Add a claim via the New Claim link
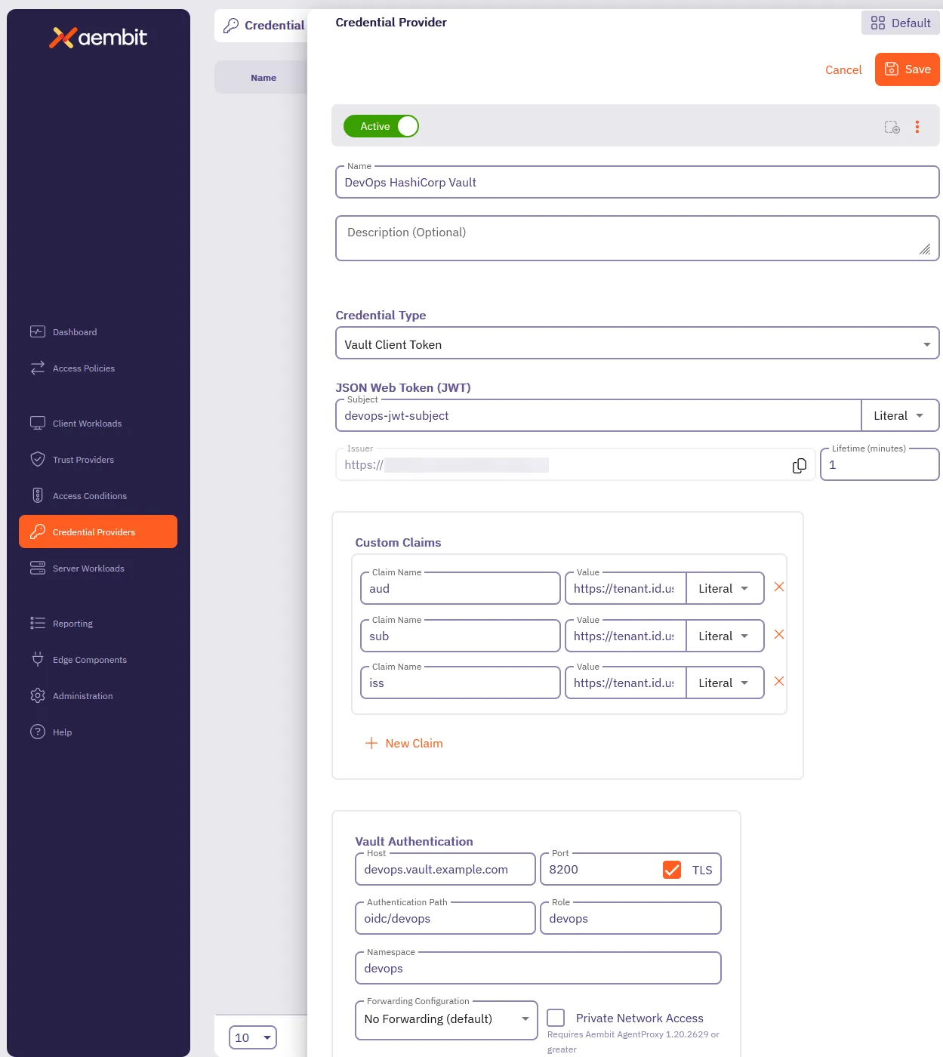Screen dimensions: 943x1057 click(404, 743)
